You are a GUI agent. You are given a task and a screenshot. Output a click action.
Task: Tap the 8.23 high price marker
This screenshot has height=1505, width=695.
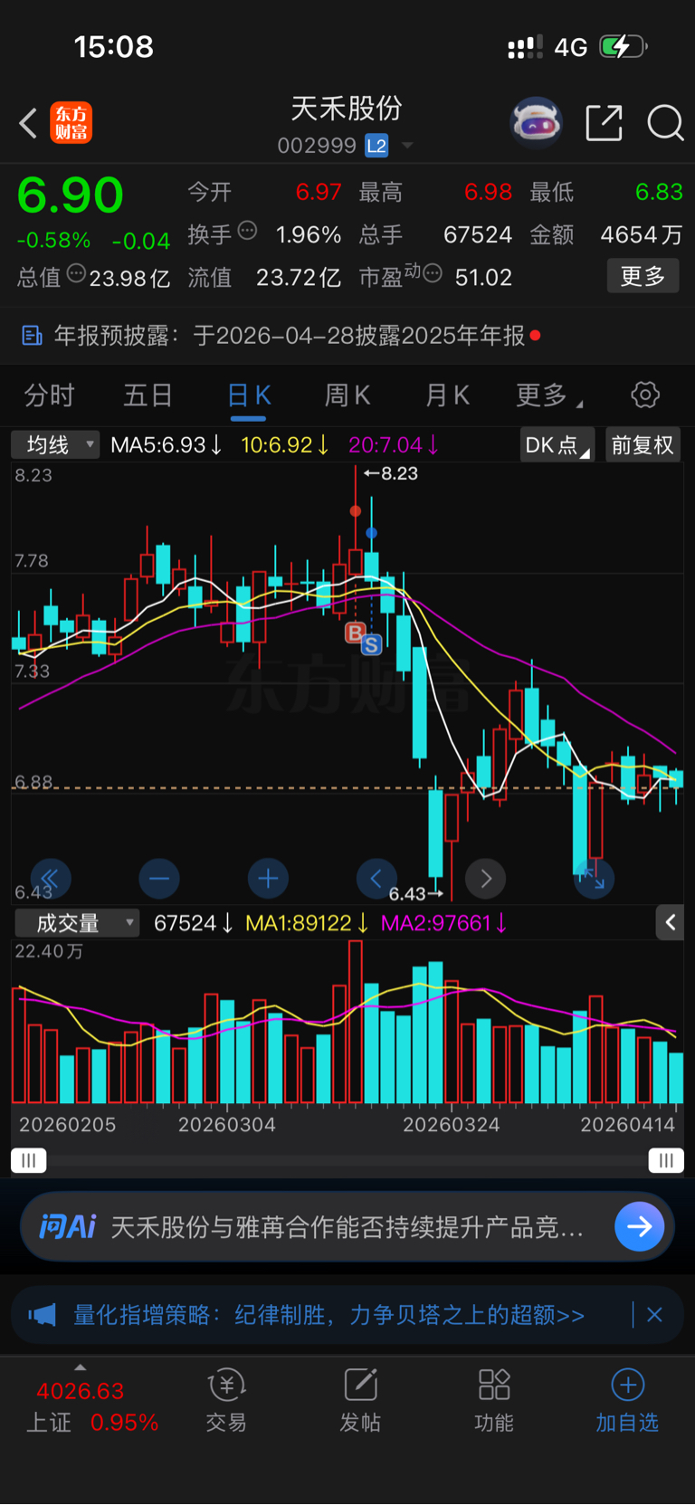point(391,473)
